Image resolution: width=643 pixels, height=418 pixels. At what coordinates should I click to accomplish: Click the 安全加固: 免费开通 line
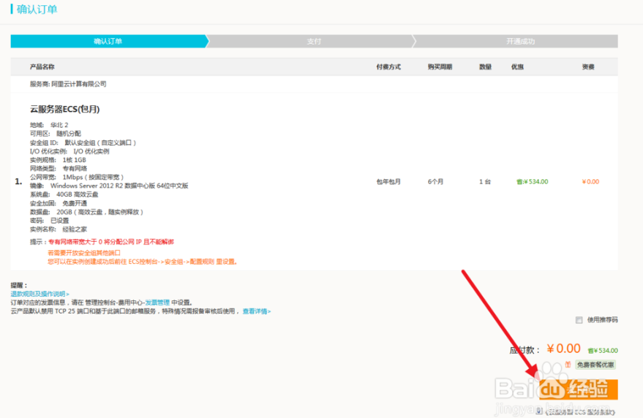pos(59,203)
